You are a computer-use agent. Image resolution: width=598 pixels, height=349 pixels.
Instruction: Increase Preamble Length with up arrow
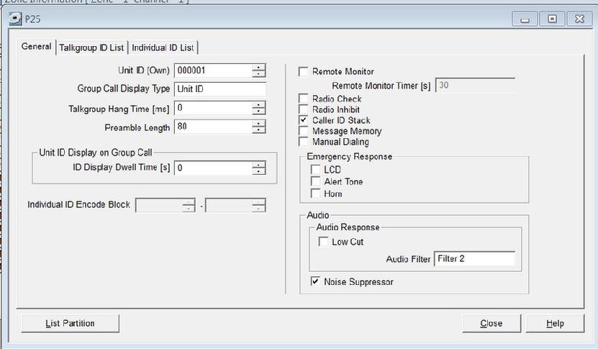pyautogui.click(x=258, y=124)
